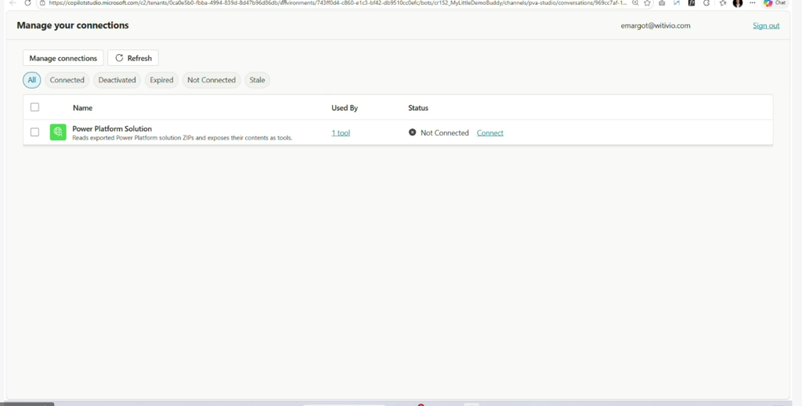Viewport: 802px width, 406px height.
Task: Click the browser address bar URL
Action: pyautogui.click(x=338, y=2)
